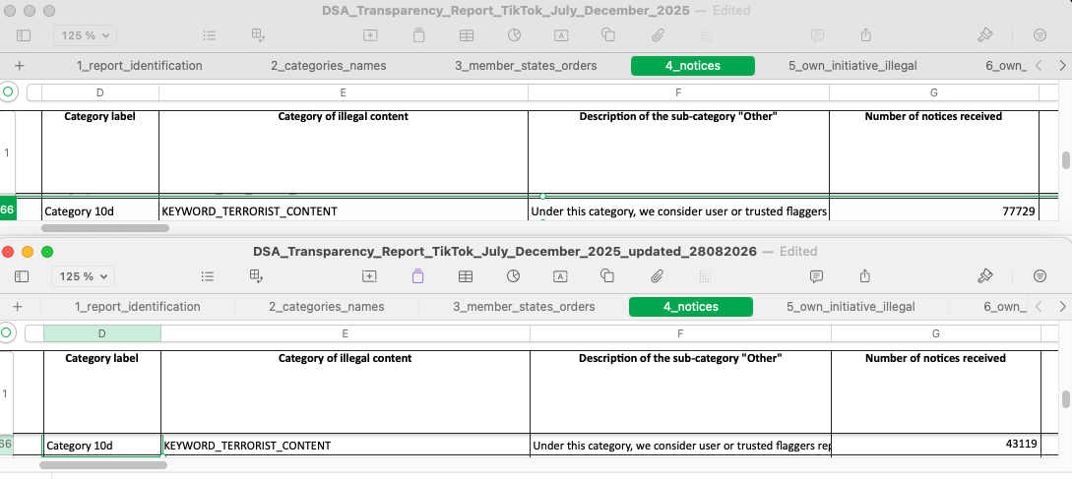Show previous sheet tabs arrow in background window
This screenshot has height=479, width=1072.
[1039, 66]
